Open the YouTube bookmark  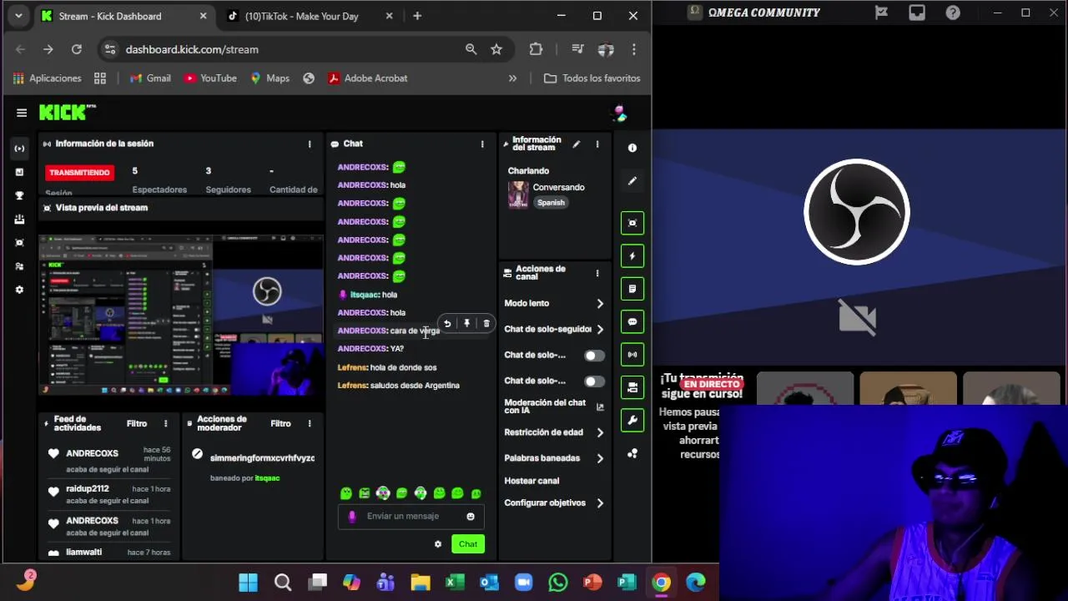[x=210, y=78]
